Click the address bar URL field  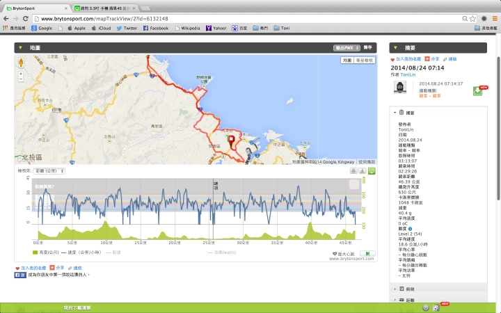pyautogui.click(x=249, y=19)
